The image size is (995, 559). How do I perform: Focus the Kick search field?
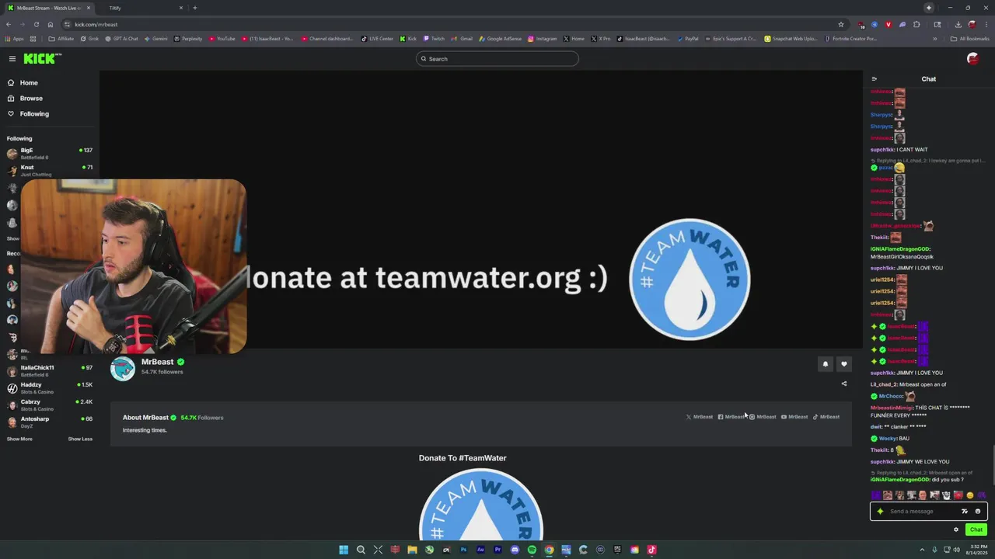pyautogui.click(x=497, y=59)
